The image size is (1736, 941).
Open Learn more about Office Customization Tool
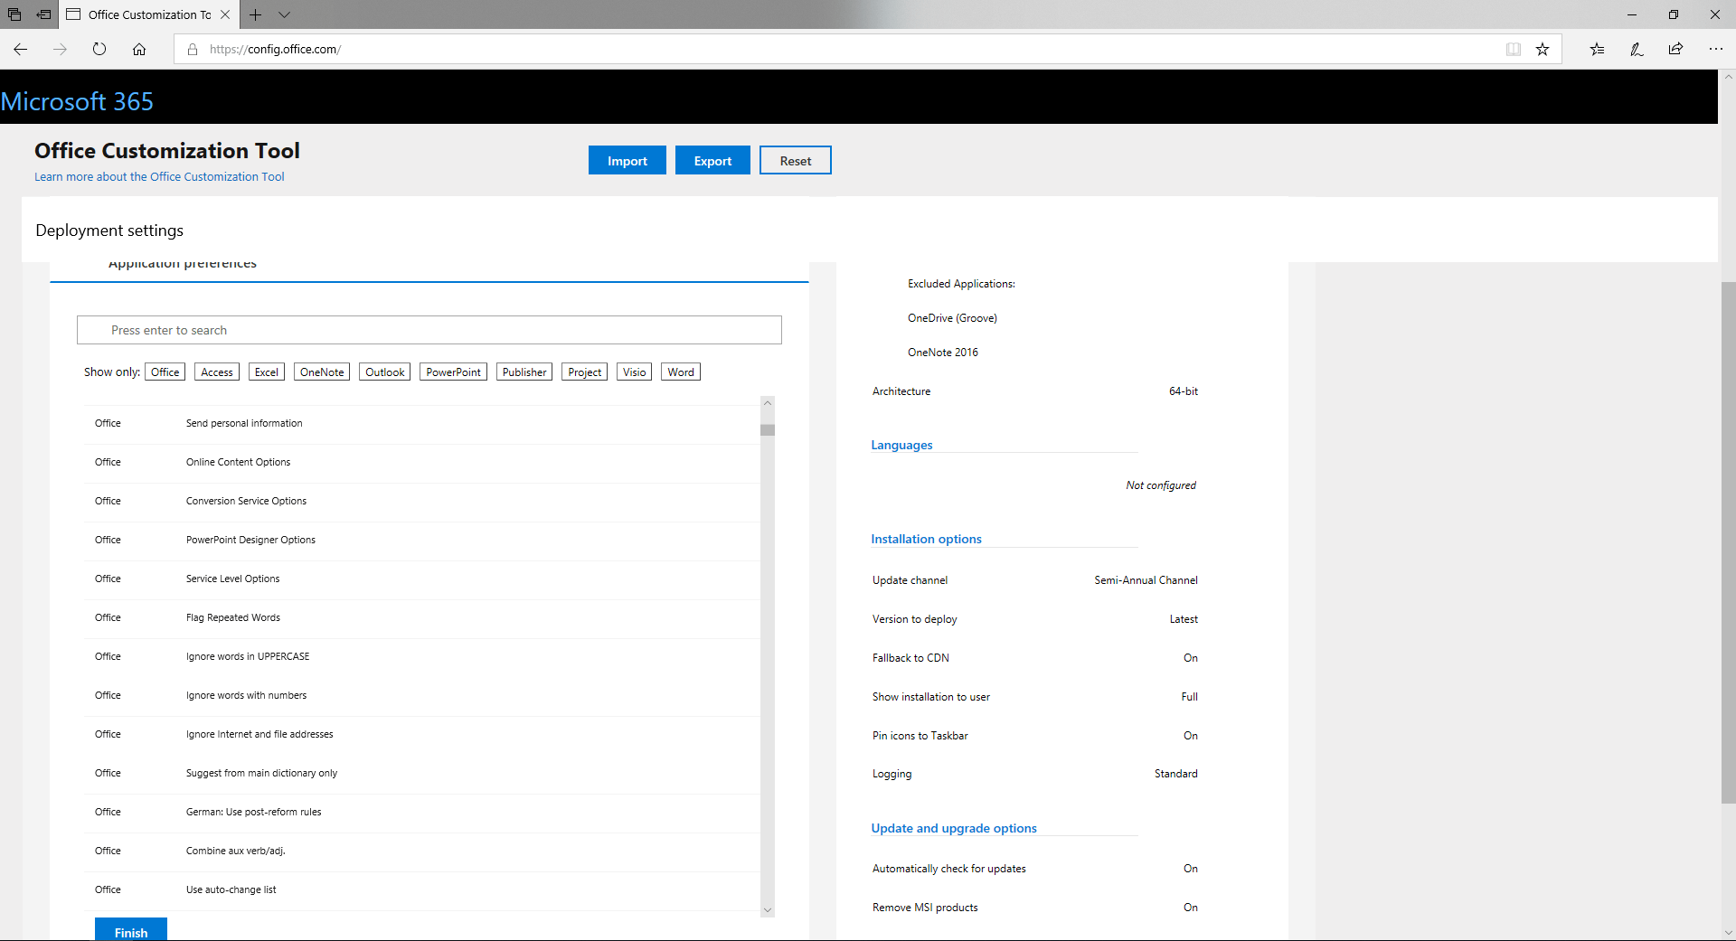(159, 177)
